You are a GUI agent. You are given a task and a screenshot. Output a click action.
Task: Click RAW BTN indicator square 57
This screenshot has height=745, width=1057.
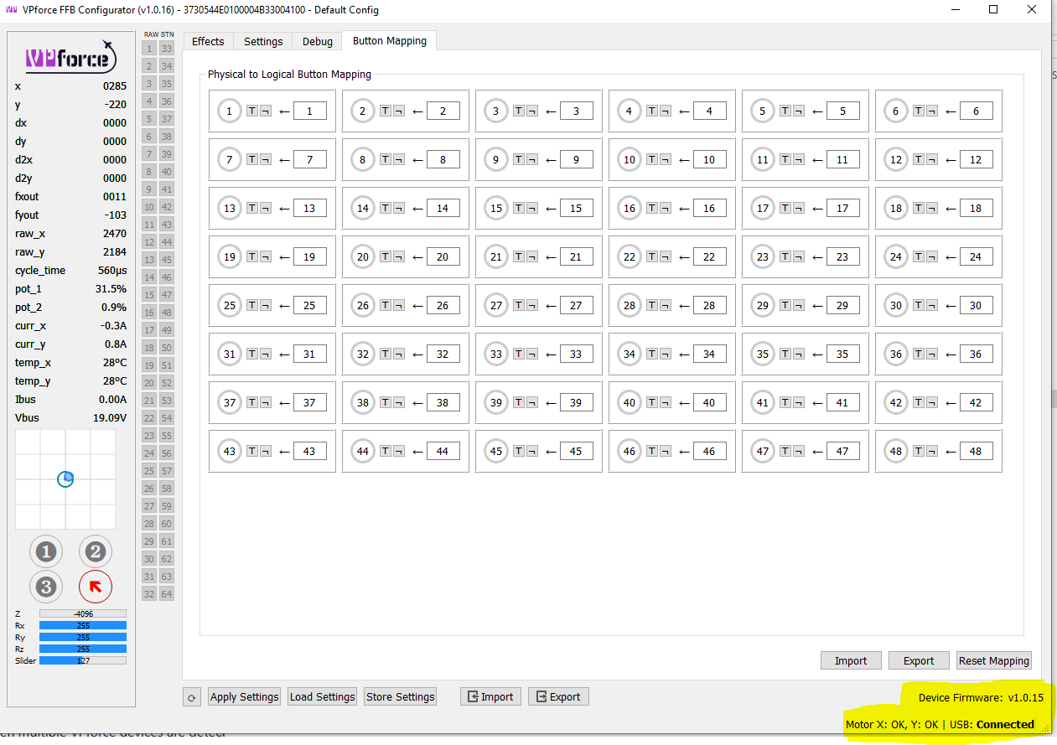[x=167, y=470]
